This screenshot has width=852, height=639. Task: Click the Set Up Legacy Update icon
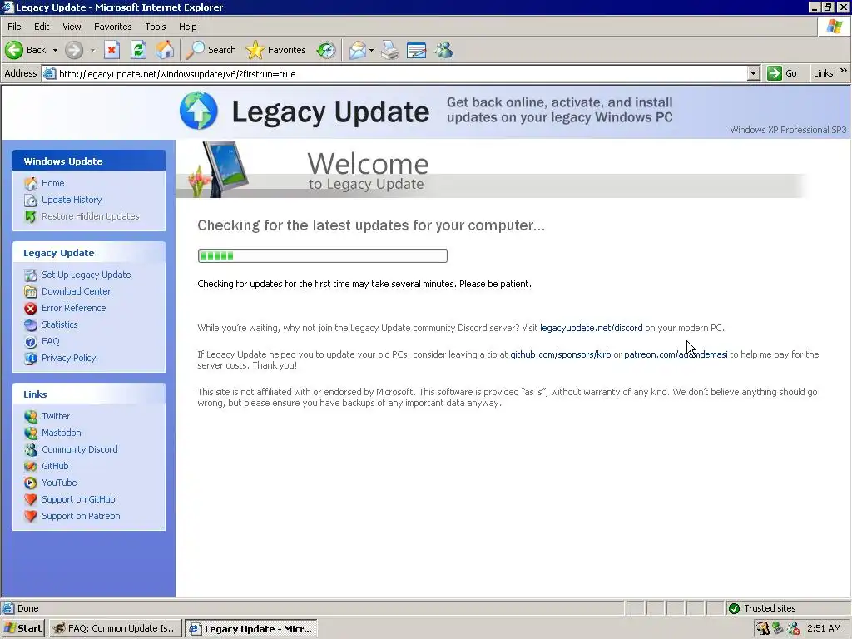click(31, 275)
